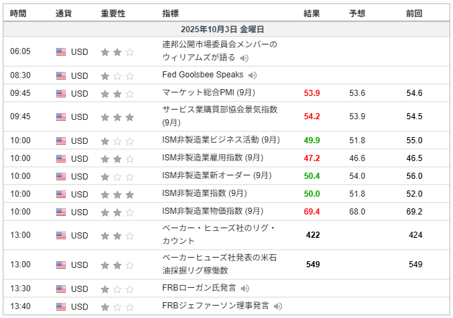The width and height of the screenshot is (453, 318).
Task: Click the 重要性 column header
Action: (113, 13)
